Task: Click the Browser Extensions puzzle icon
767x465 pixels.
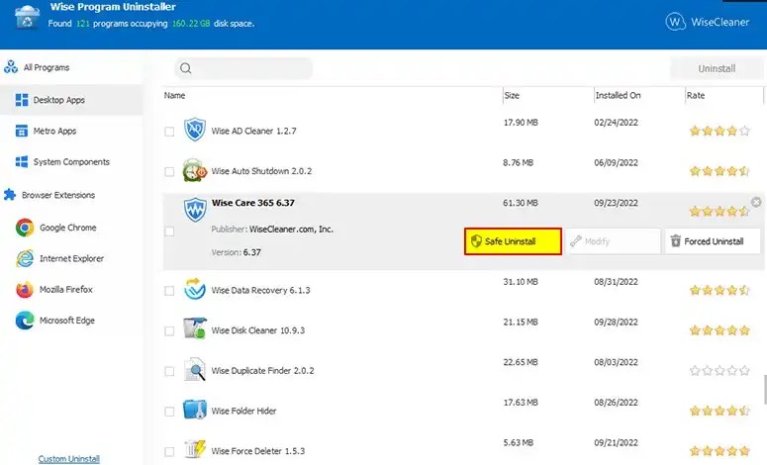Action: pyautogui.click(x=10, y=195)
